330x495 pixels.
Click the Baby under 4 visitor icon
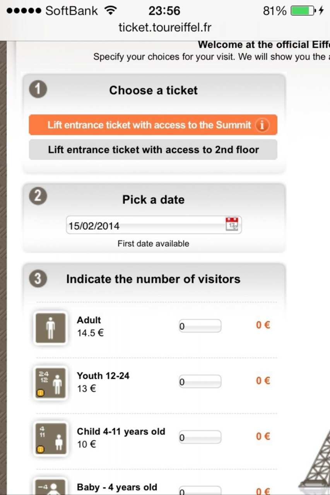pos(50,487)
